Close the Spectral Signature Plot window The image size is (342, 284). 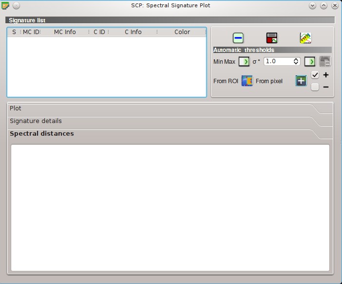pyautogui.click(x=335, y=5)
